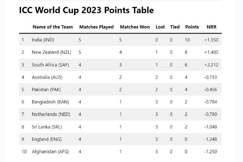This screenshot has width=243, height=162.
Task: Select the Netherlands (NED) team name
Action: tap(51, 115)
